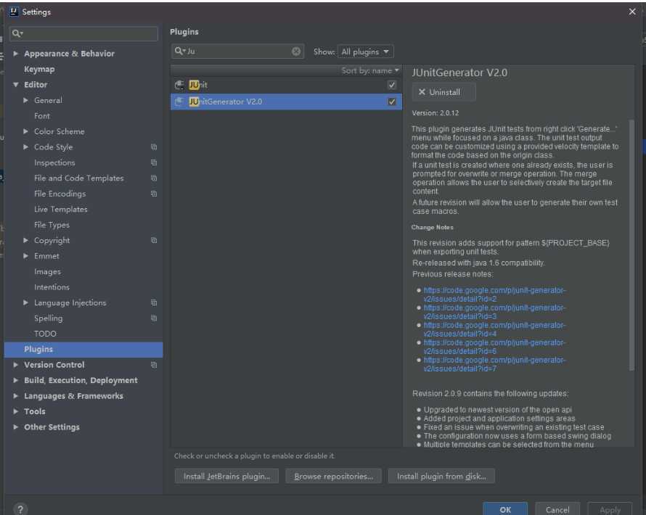
Task: Expand the Appearance & Behavior section
Action: click(x=16, y=54)
